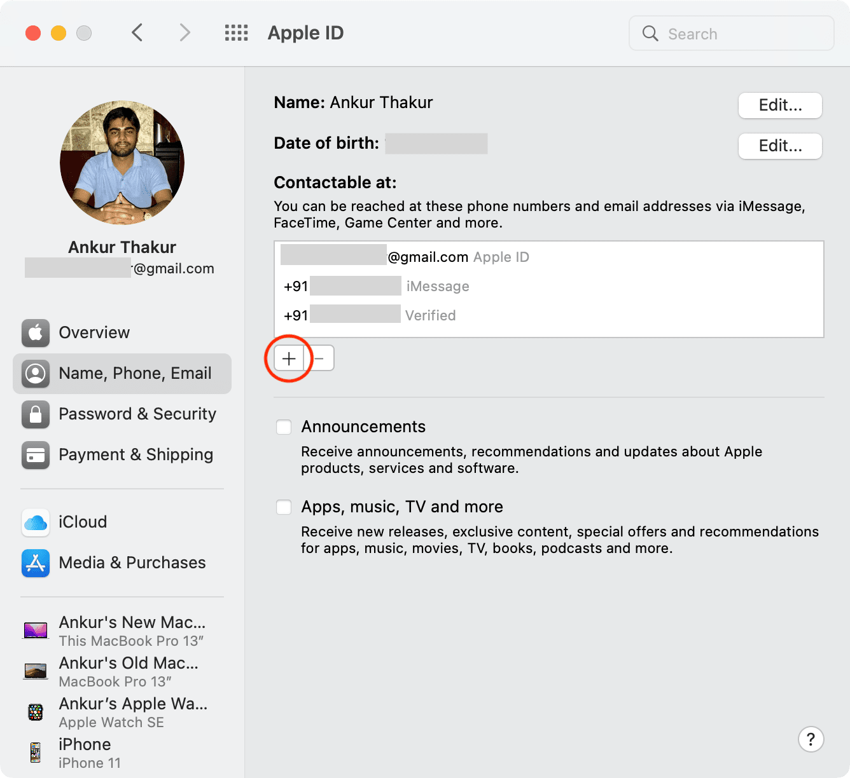
Task: Show all preferences grid icon
Action: 237,33
